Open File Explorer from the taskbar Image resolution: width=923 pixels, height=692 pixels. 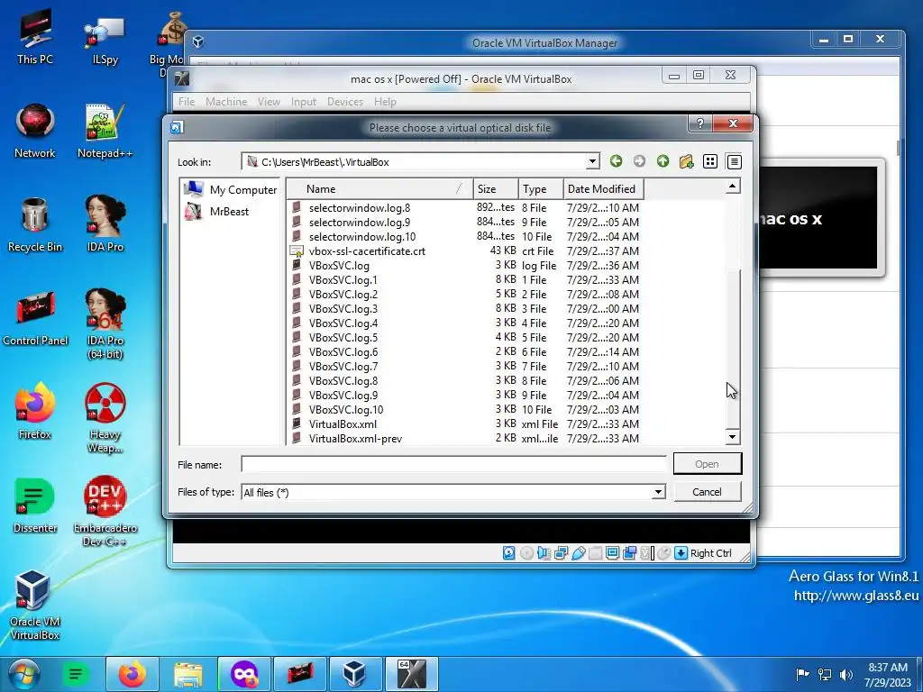[x=187, y=674]
